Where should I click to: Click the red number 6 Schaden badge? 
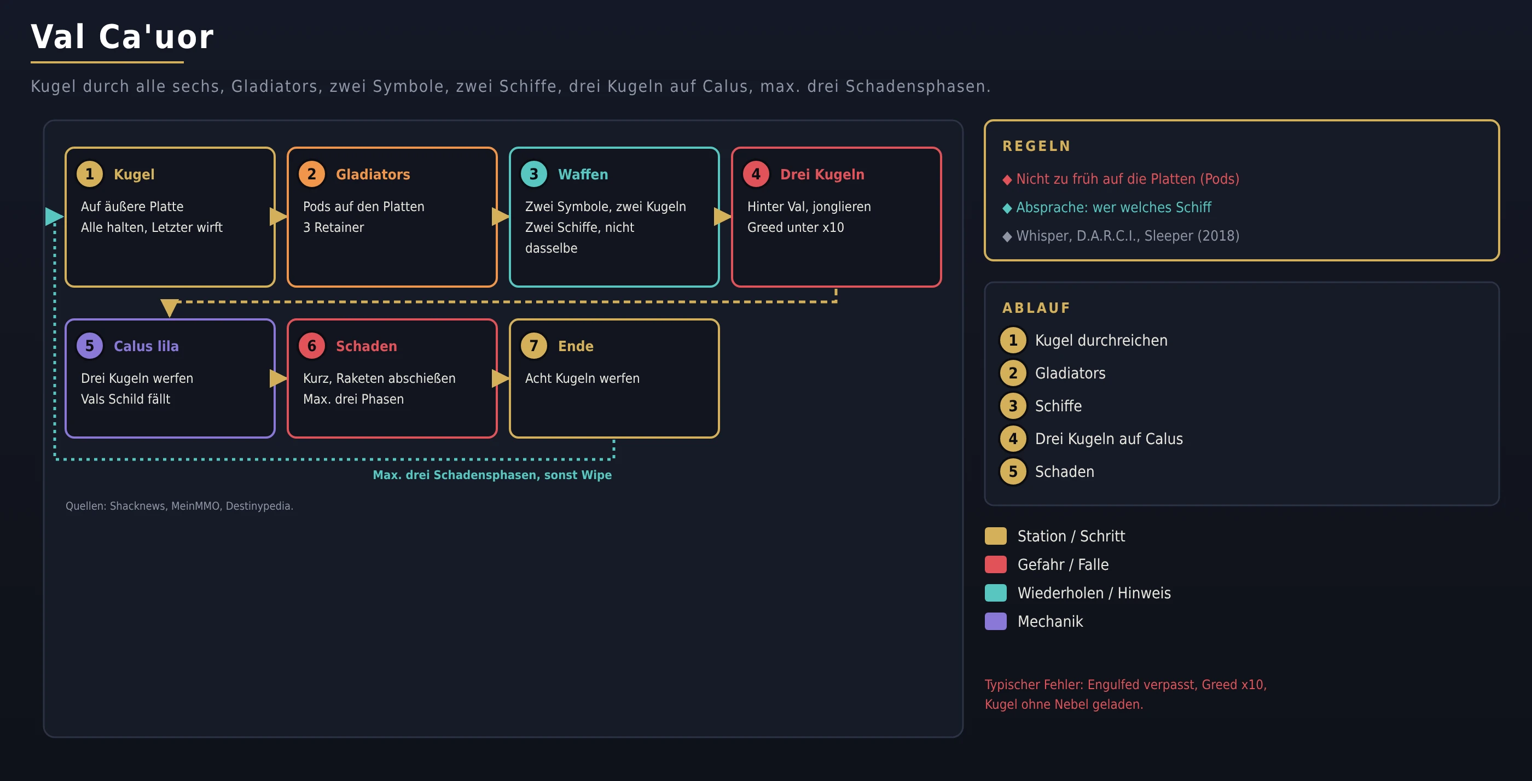pos(312,346)
